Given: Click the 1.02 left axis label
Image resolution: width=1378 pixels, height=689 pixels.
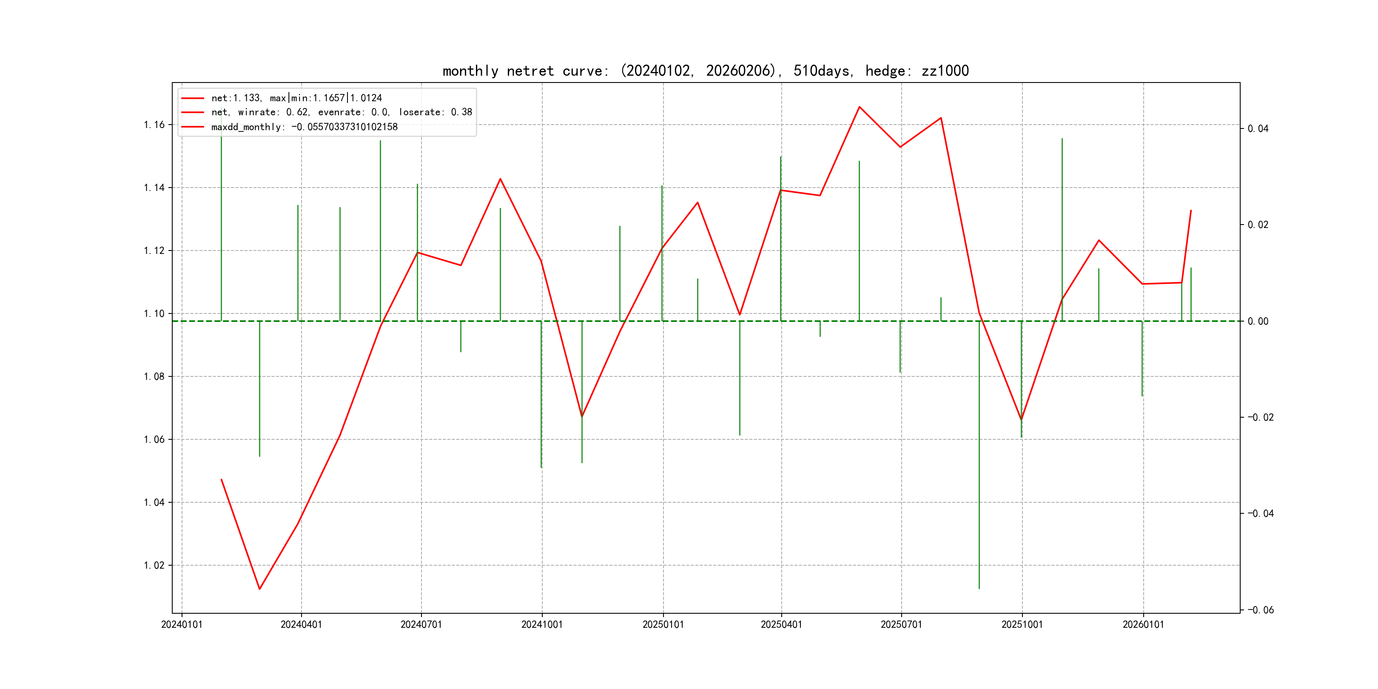Looking at the screenshot, I should [154, 565].
